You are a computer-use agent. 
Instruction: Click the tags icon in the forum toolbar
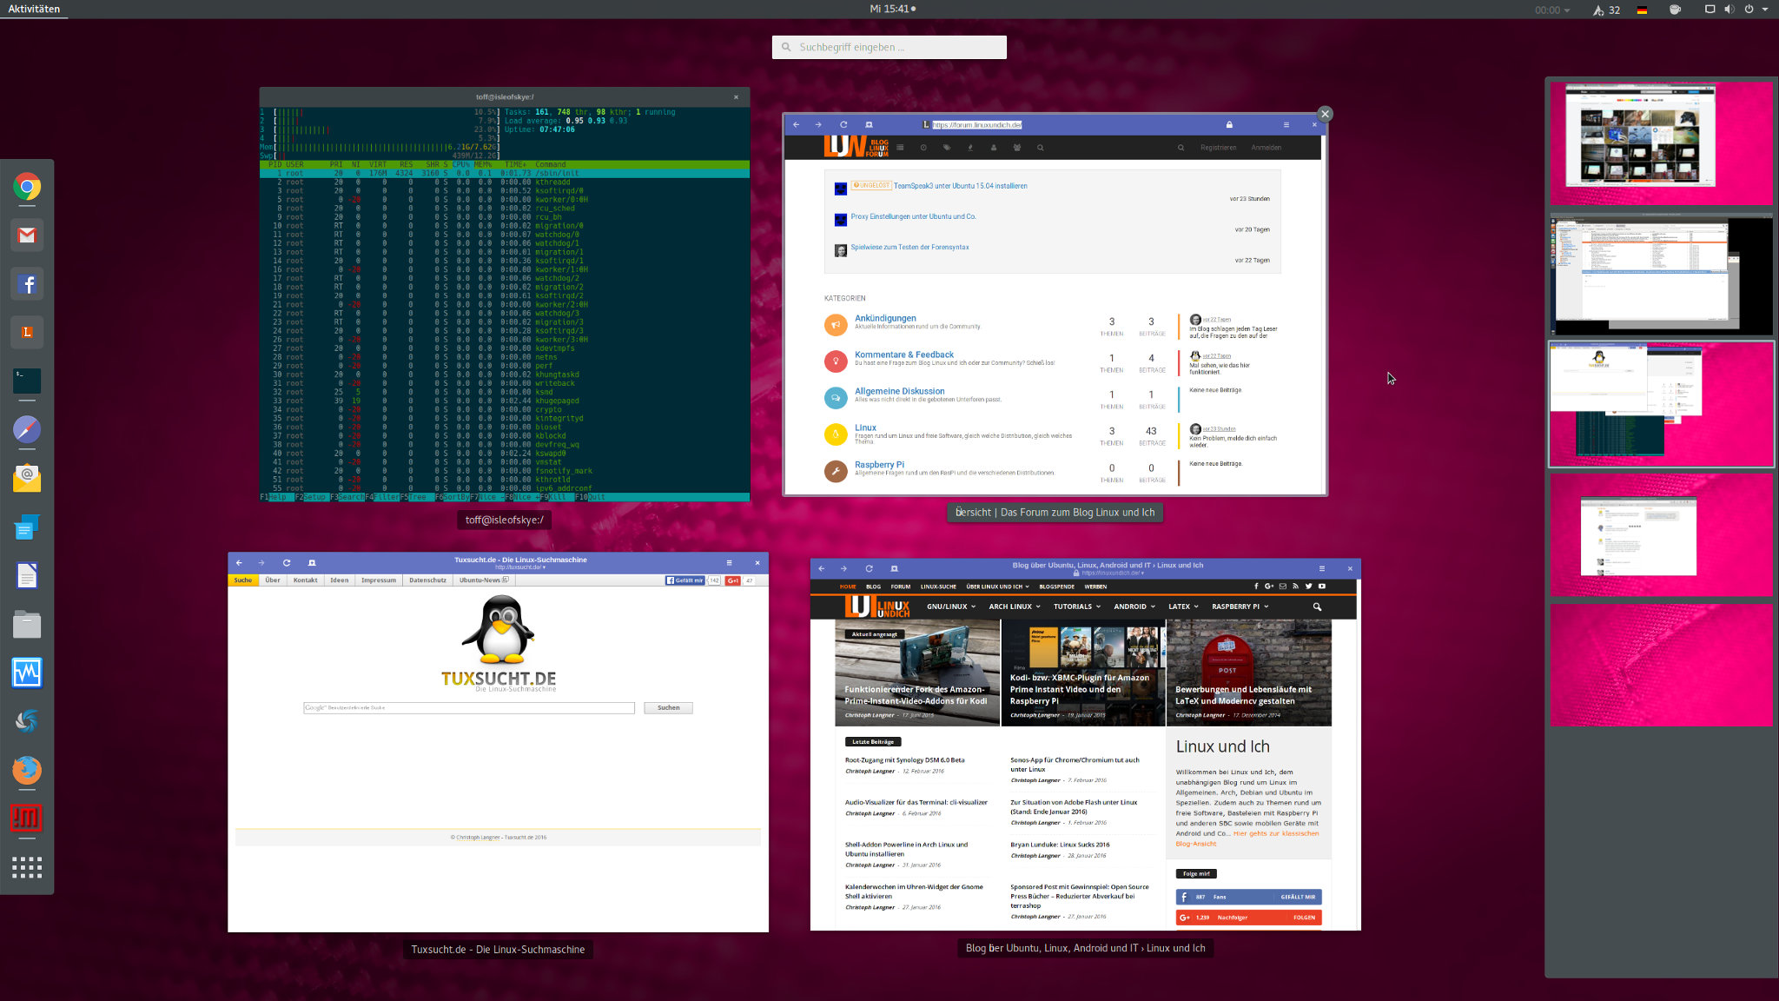pos(947,148)
